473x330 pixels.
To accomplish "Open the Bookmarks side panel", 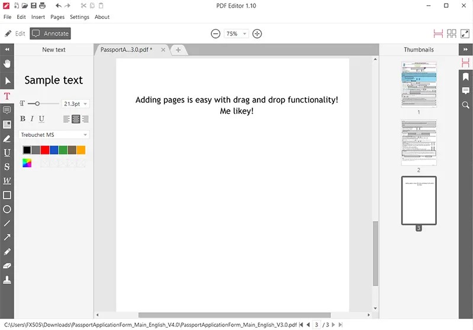I will pyautogui.click(x=465, y=76).
